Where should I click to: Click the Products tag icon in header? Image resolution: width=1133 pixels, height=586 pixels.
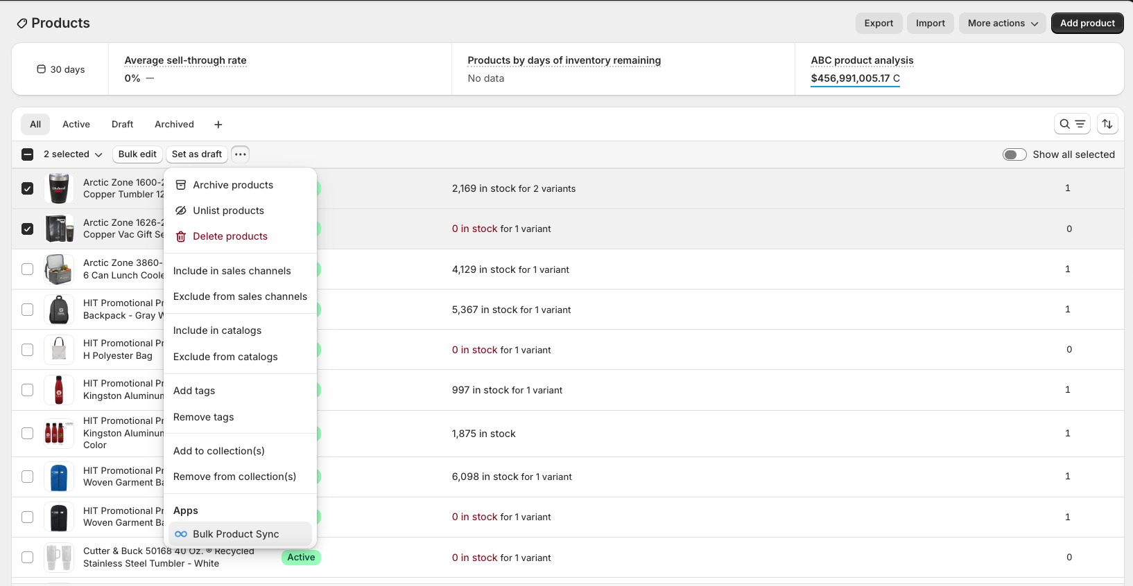click(22, 24)
